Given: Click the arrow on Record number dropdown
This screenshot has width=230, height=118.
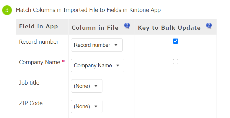Looking at the screenshot, I should click(x=116, y=45).
